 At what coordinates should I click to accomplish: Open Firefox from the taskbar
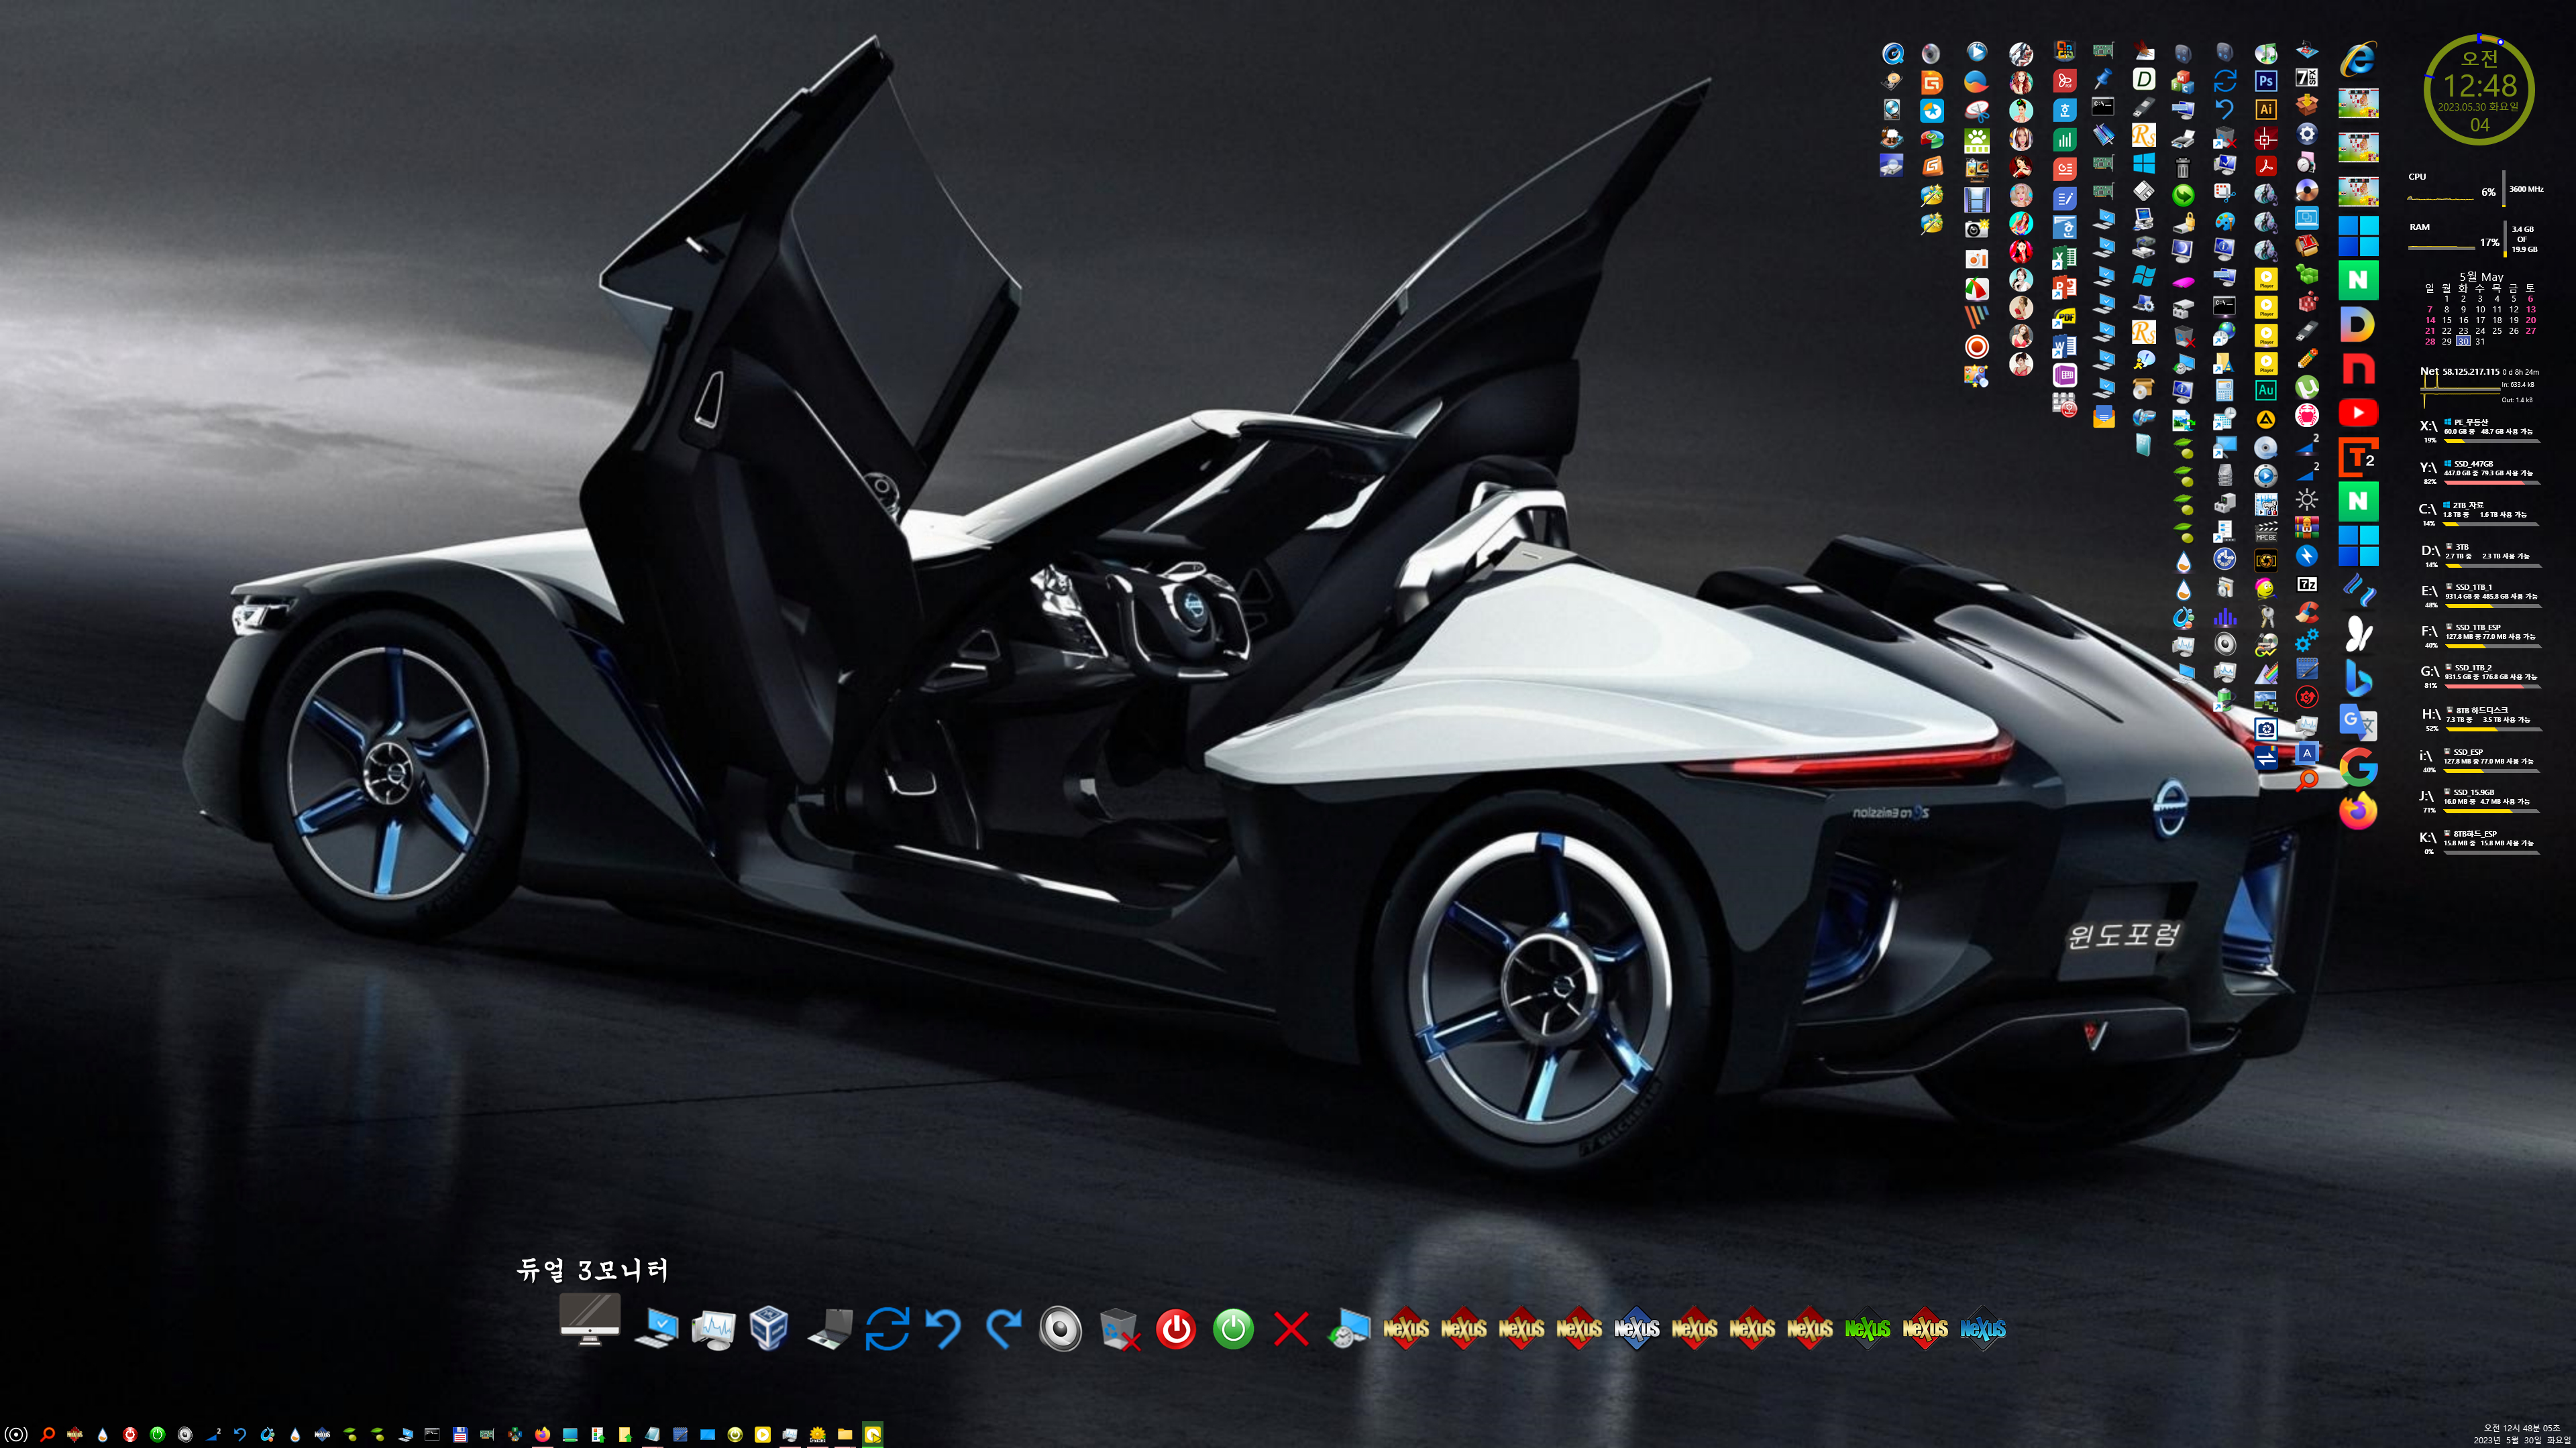pos(542,1435)
